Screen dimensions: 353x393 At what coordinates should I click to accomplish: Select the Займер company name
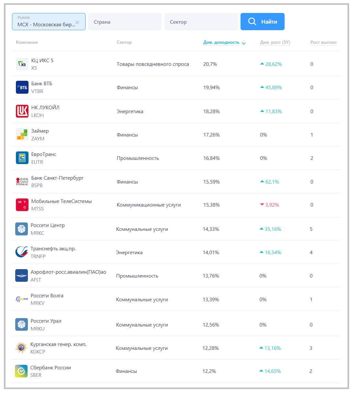40,131
